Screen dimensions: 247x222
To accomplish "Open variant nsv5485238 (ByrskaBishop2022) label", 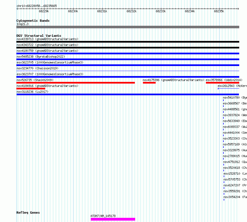I will coord(41,57).
